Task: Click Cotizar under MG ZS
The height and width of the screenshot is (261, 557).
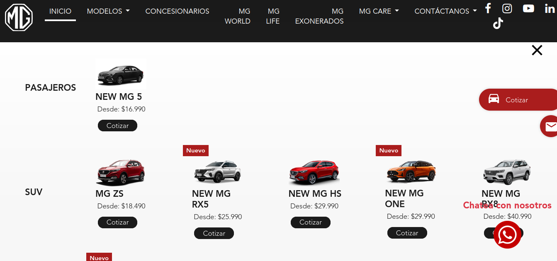Action: click(x=117, y=222)
